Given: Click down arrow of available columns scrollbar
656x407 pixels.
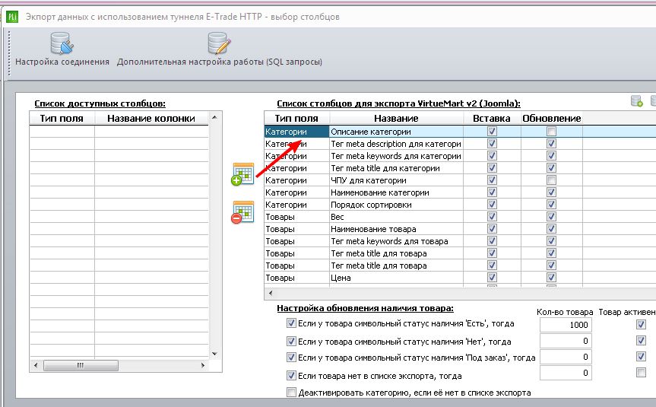Looking at the screenshot, I should point(214,354).
